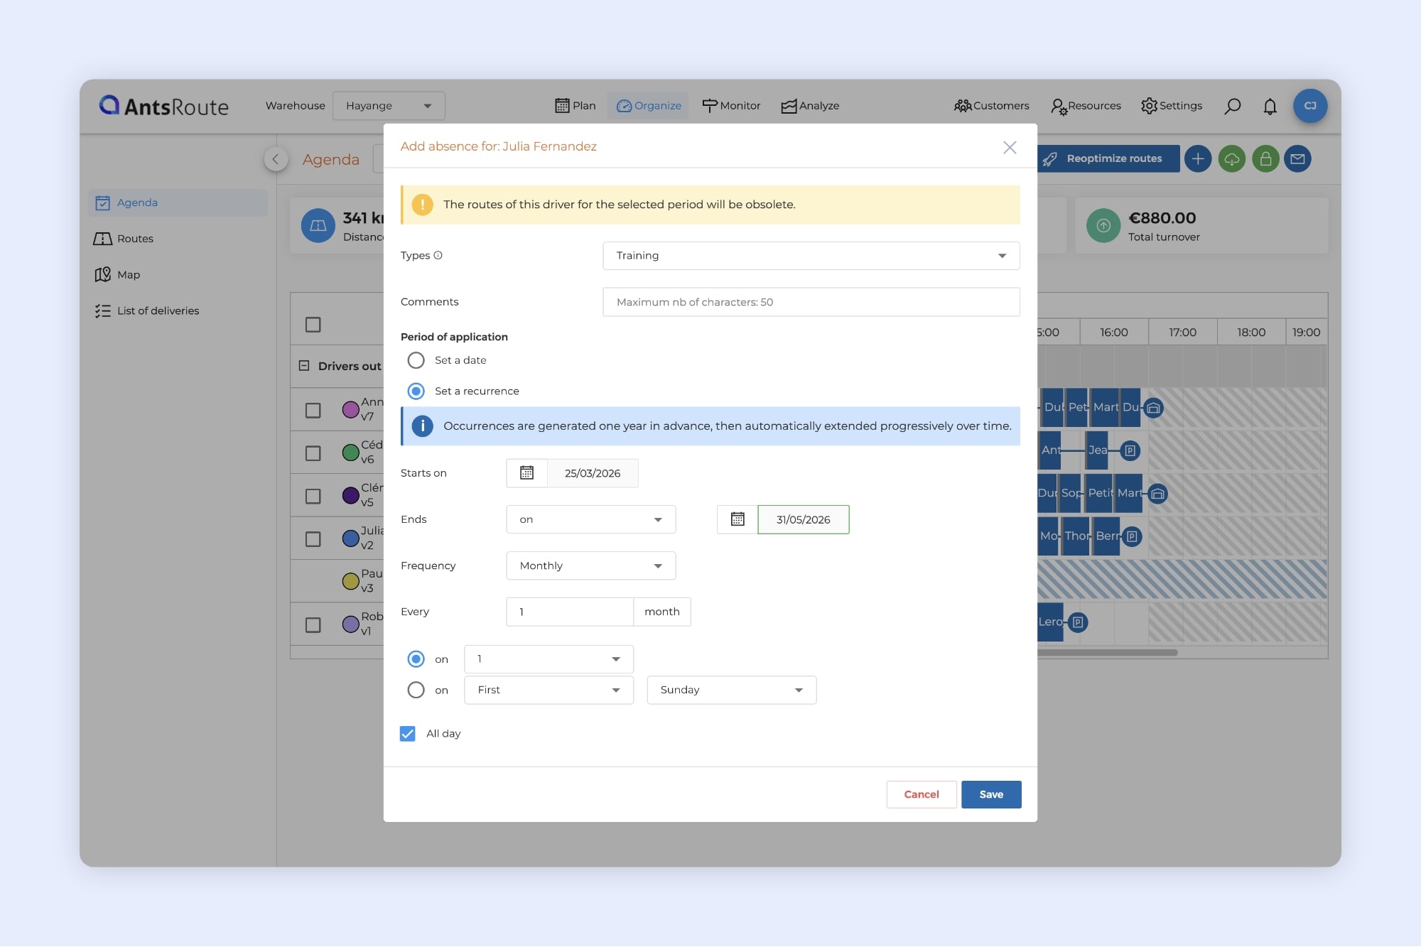Click the search magnifier icon in header
Screen dimensions: 1421x947
[x=1233, y=106]
